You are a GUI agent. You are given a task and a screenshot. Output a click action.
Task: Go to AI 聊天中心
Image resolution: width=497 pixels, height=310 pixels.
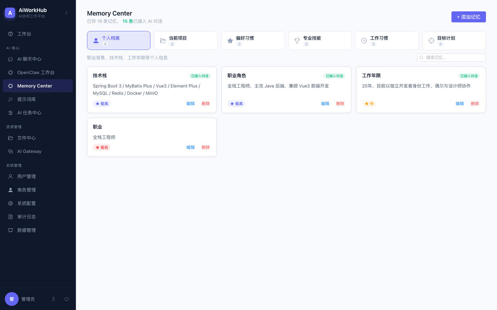(38, 59)
